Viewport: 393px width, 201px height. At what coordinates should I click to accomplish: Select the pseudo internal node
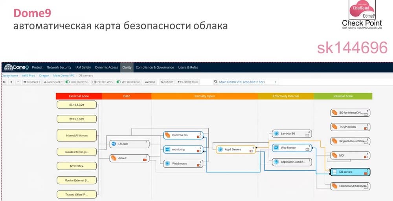point(77,152)
